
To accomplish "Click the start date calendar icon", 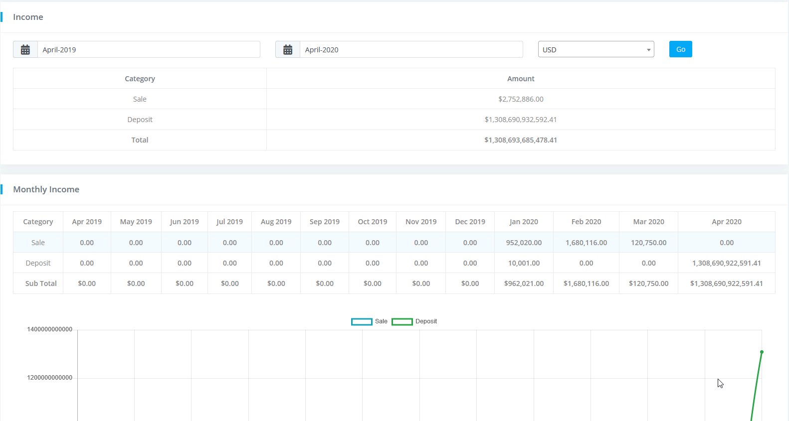I will (x=25, y=50).
